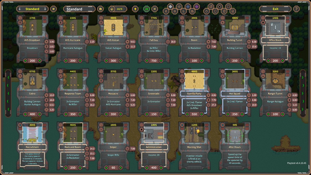
Task: Click the Rock and Boom card name
Action: pyautogui.click(x=73, y=147)
